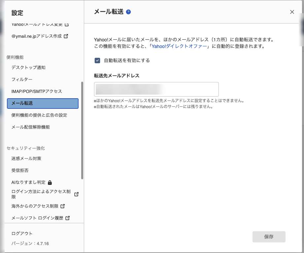The image size is (304, 253).
Task: Open メール配信解除機能 settings
Action: pyautogui.click(x=31, y=127)
